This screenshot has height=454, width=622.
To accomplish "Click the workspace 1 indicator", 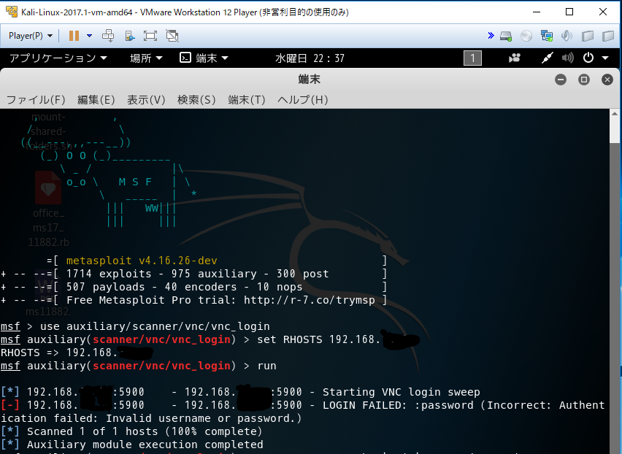I will [472, 58].
